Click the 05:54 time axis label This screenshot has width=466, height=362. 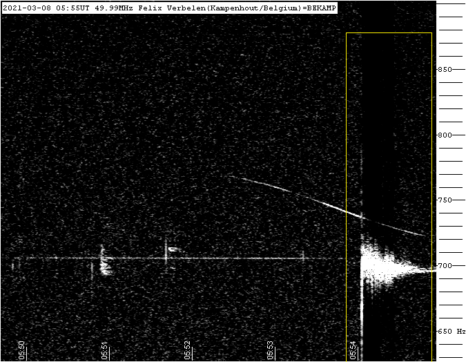pyautogui.click(x=353, y=350)
